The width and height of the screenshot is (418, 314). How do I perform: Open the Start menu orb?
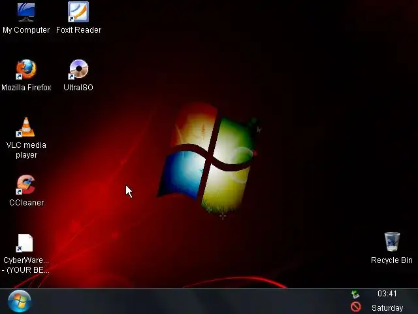pyautogui.click(x=20, y=302)
